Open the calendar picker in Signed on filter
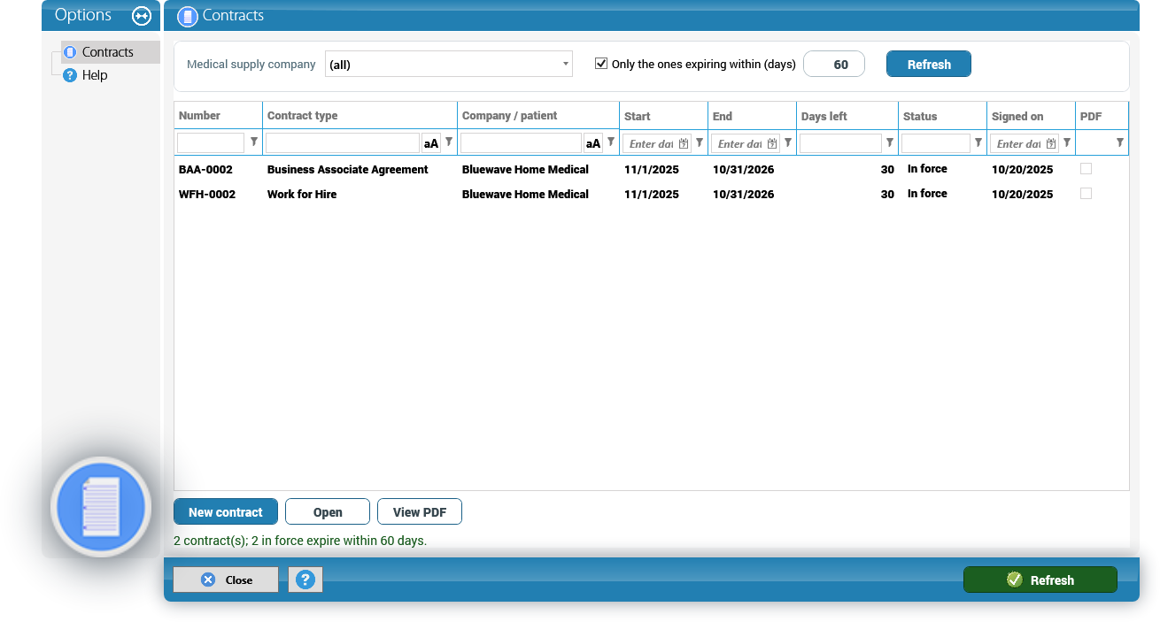1160x622 pixels. click(1051, 143)
